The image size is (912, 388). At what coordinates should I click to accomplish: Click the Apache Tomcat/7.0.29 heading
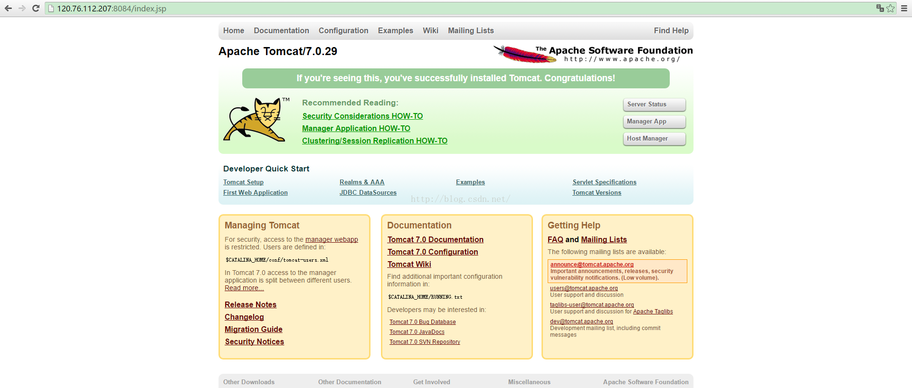[x=278, y=51]
